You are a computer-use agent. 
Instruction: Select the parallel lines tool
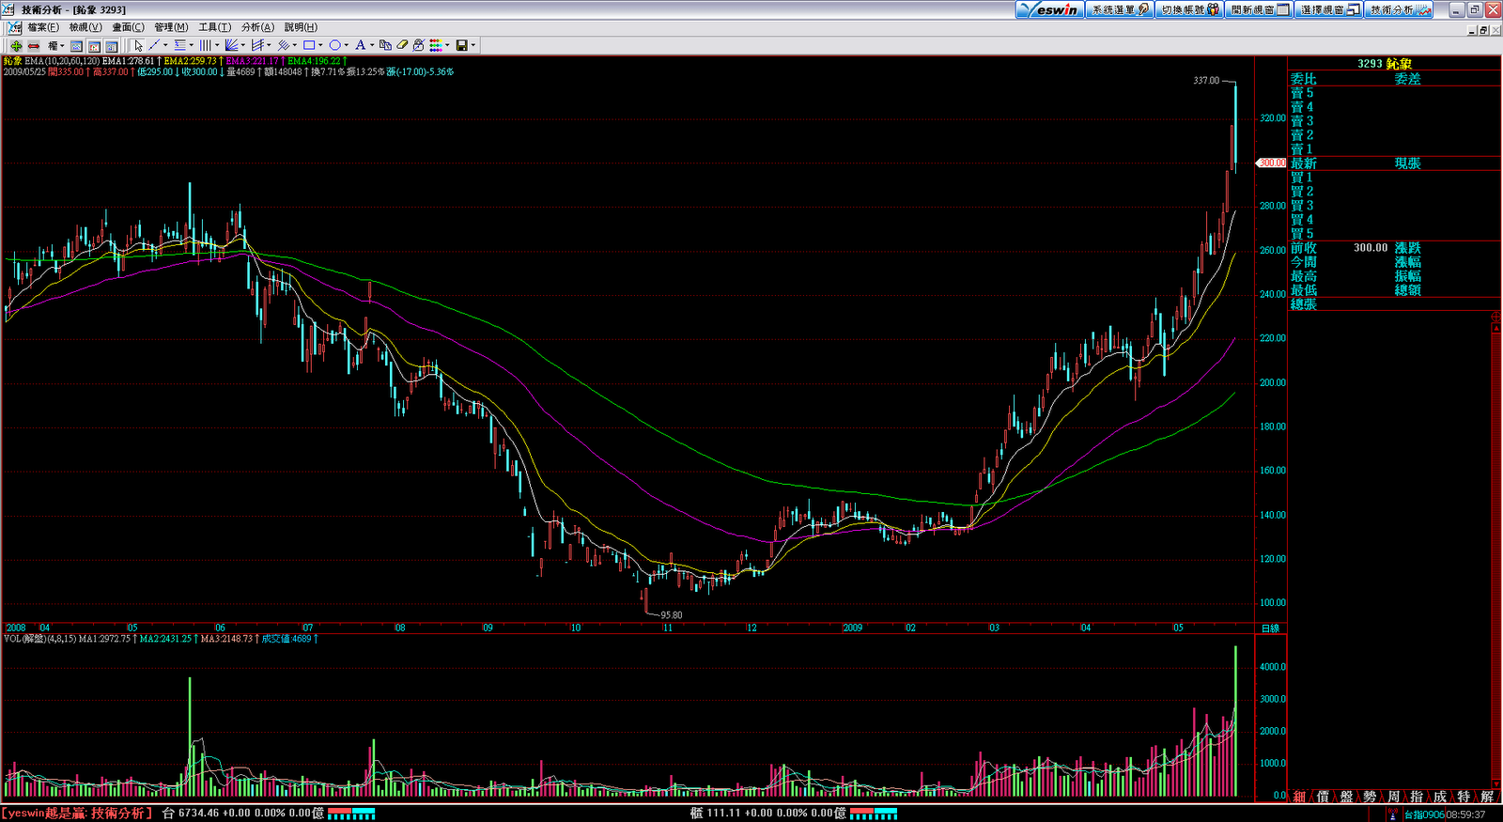[x=283, y=45]
